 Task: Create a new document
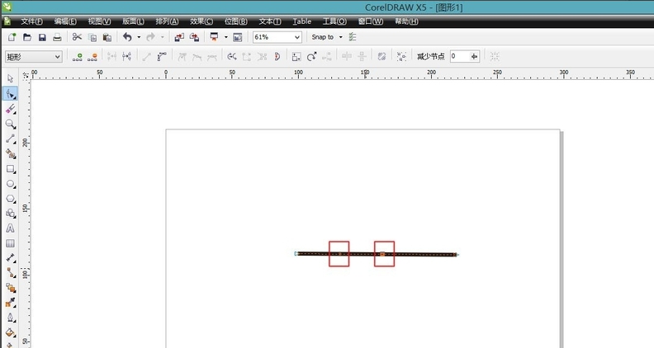[x=12, y=37]
